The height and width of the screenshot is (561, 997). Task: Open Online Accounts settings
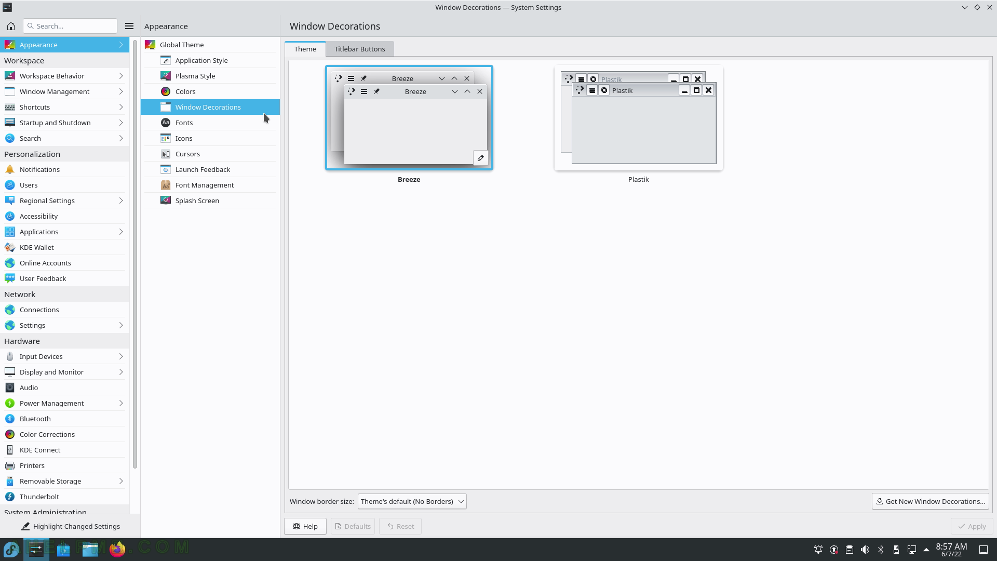coord(64,263)
